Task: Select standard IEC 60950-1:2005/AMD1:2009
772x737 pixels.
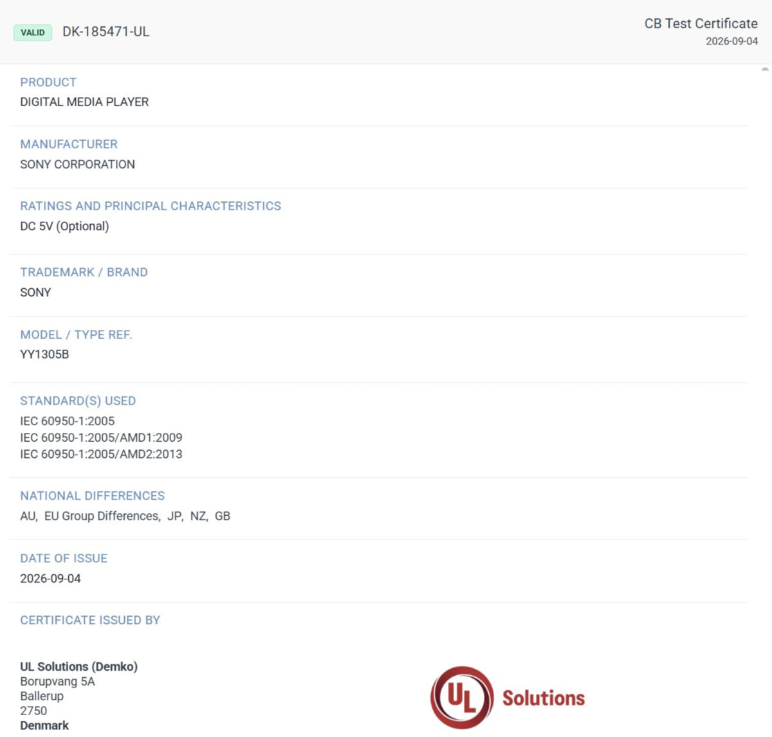Action: 101,437
